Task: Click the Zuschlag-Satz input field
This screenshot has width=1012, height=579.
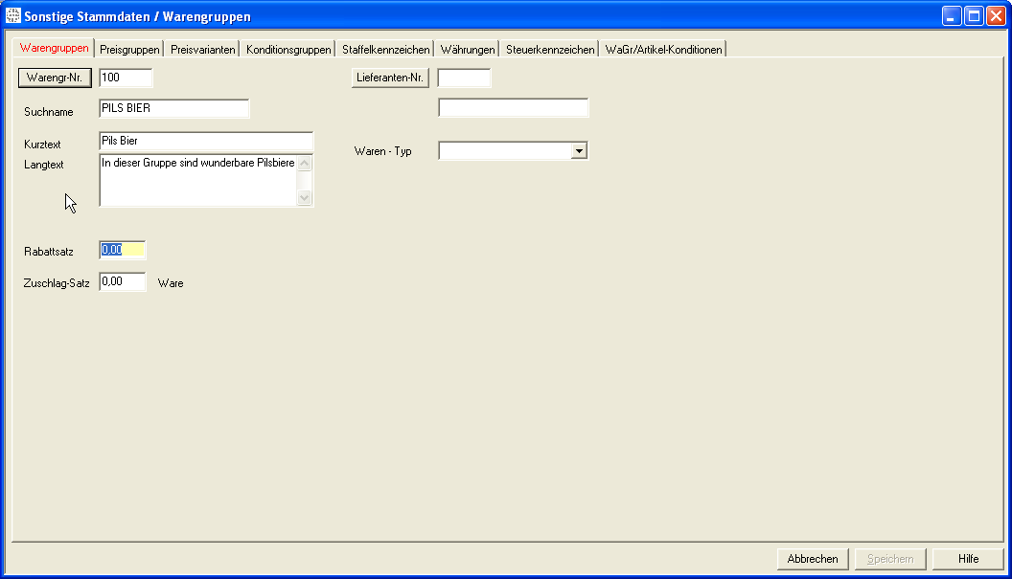Action: click(123, 282)
